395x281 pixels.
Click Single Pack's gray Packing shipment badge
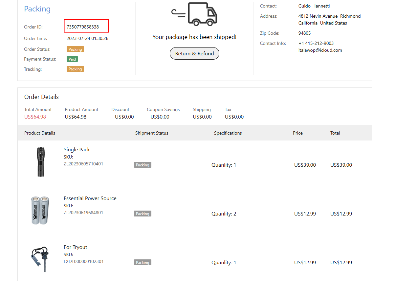(x=143, y=165)
